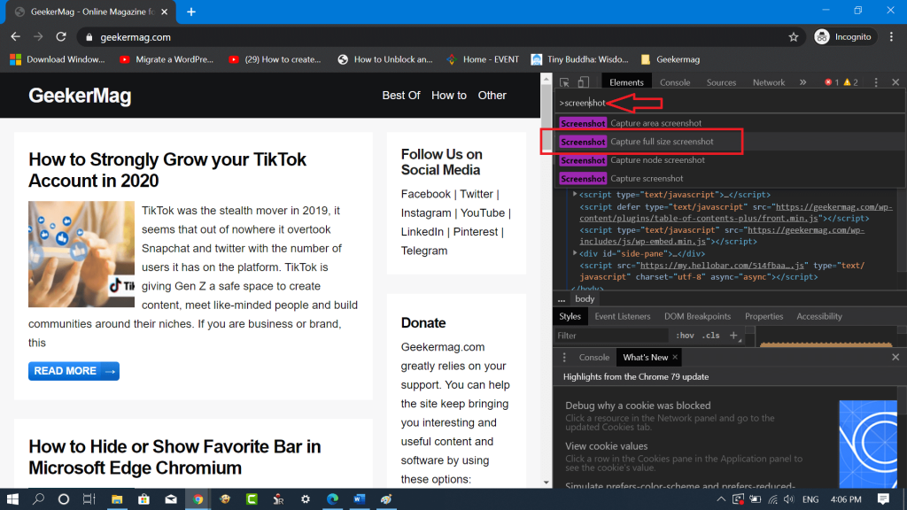Open a new tab with plus button
The width and height of the screenshot is (907, 510).
pyautogui.click(x=191, y=12)
